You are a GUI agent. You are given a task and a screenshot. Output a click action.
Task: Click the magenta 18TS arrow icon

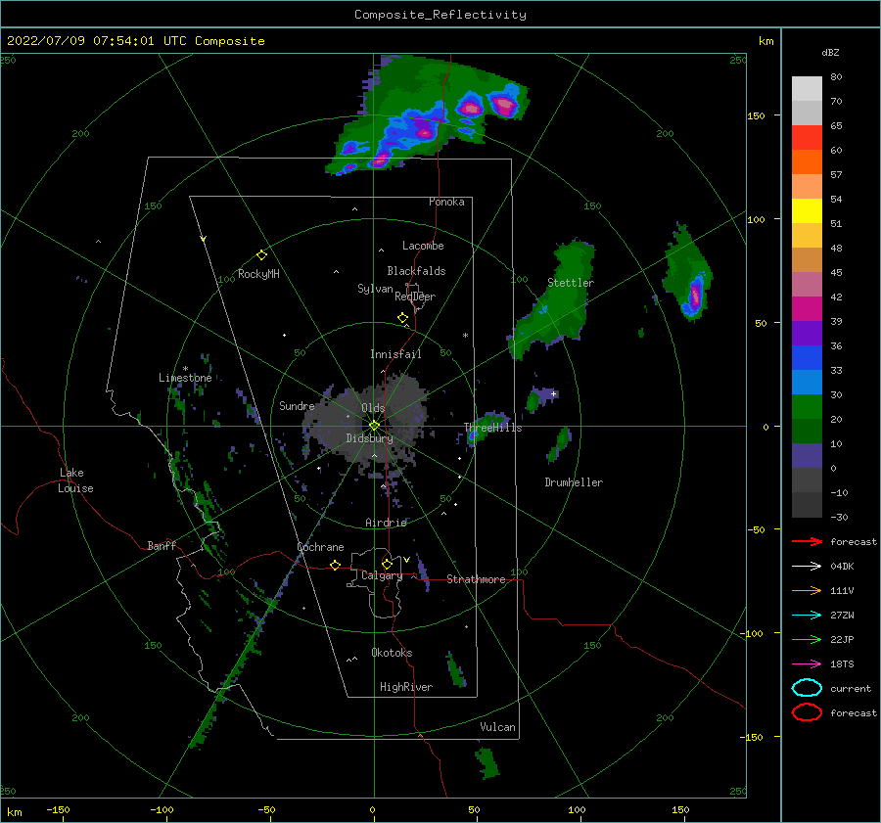[x=807, y=664]
